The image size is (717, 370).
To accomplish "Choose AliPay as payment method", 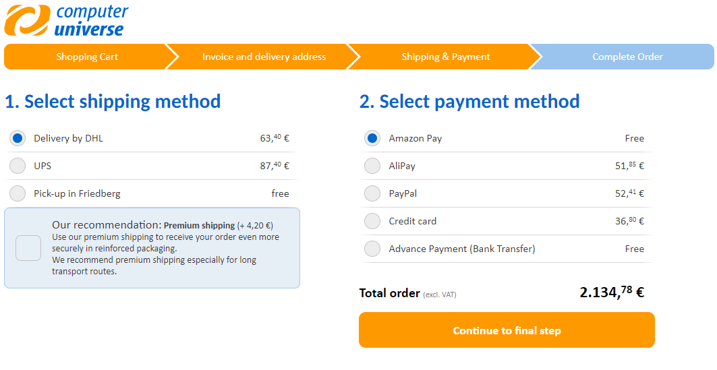I will tap(372, 166).
